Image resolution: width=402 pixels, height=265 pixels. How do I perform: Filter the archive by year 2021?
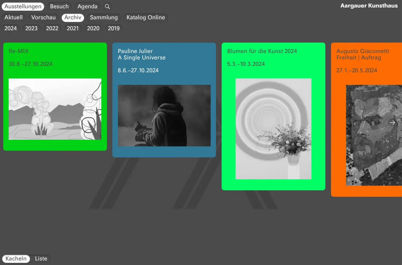pyautogui.click(x=73, y=28)
